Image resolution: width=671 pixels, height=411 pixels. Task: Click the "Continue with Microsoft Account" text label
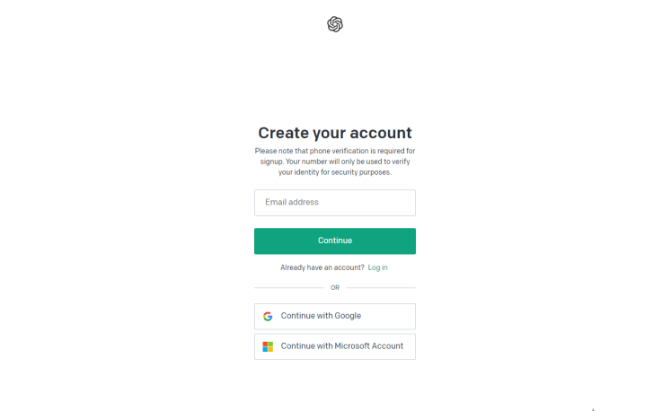[x=342, y=346]
